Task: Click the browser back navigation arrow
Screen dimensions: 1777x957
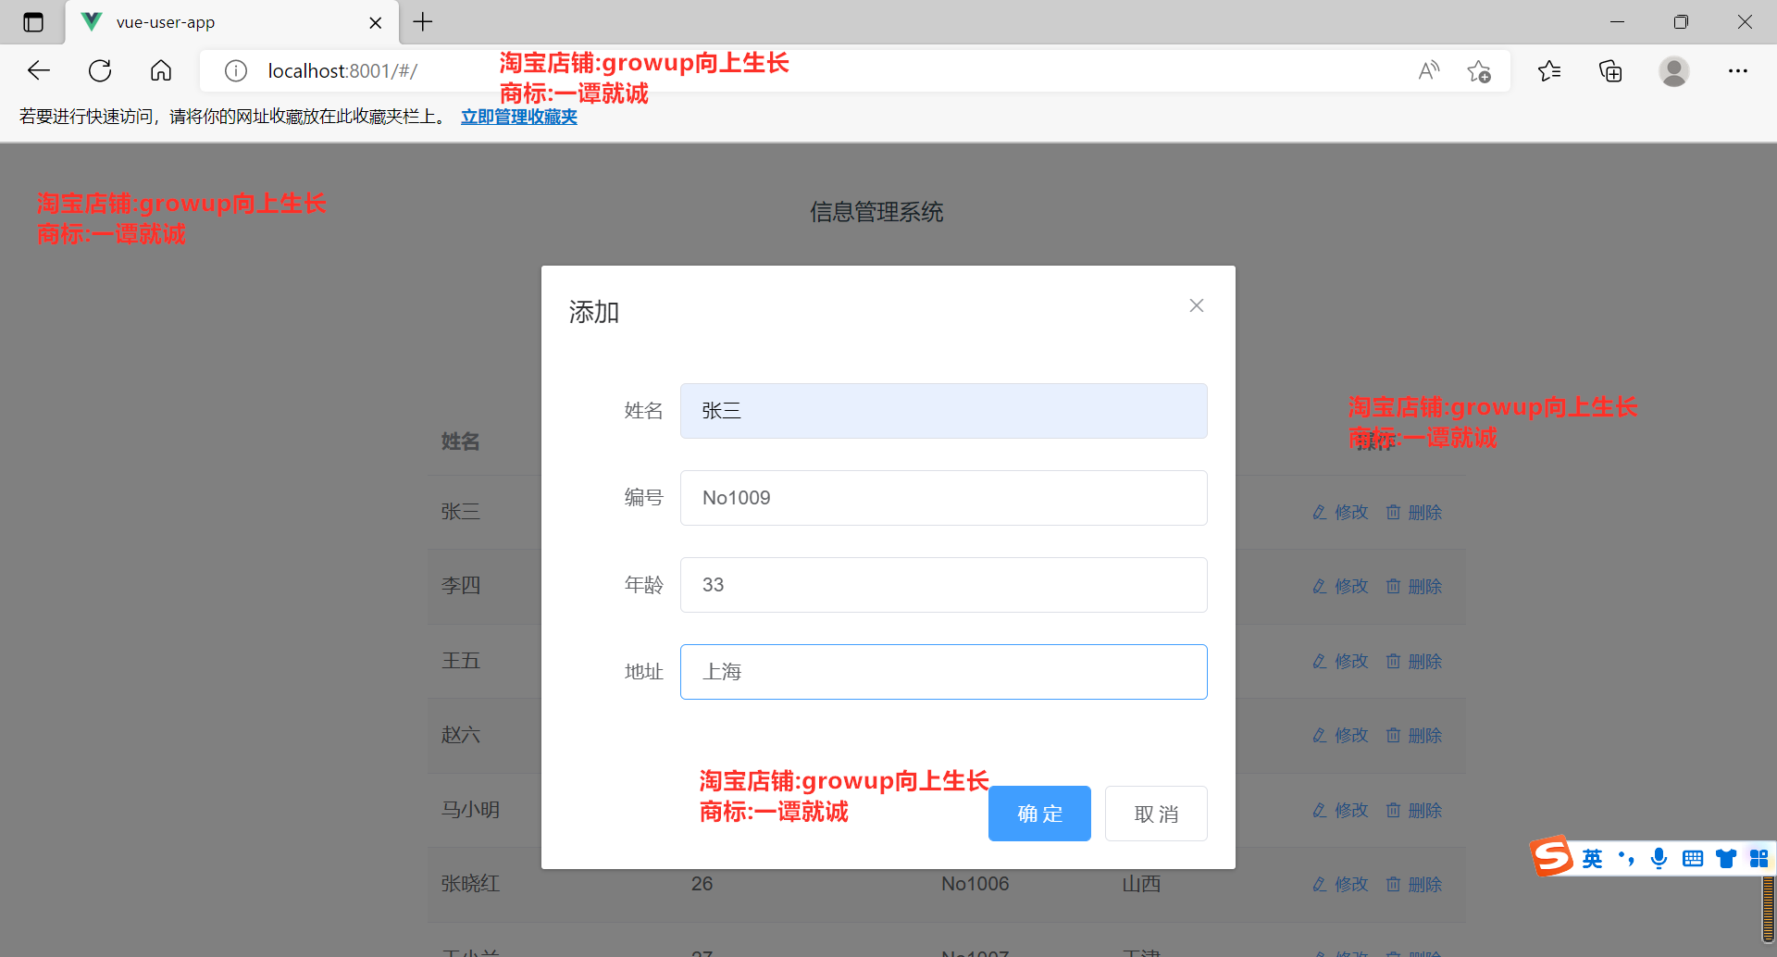Action: click(38, 70)
